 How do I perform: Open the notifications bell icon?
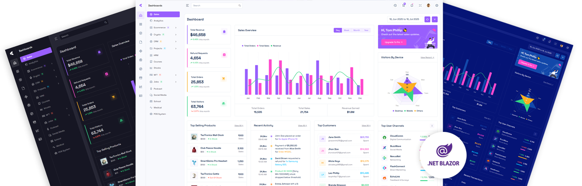click(412, 5)
